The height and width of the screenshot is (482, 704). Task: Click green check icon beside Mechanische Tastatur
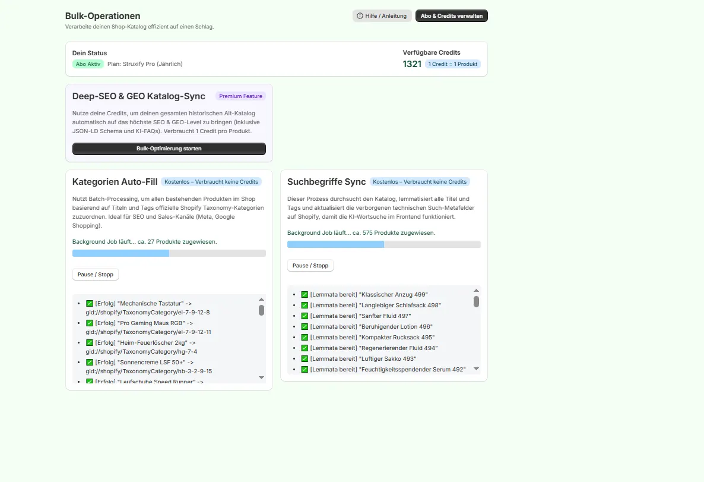pos(90,304)
